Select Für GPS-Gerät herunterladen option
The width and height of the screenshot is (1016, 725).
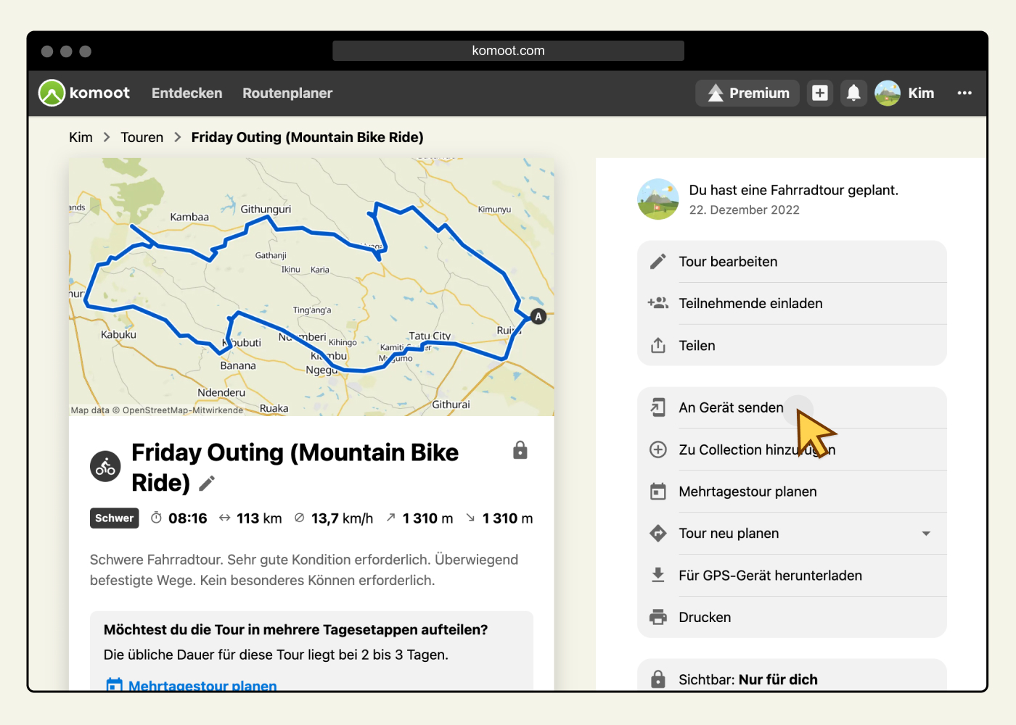pyautogui.click(x=792, y=576)
